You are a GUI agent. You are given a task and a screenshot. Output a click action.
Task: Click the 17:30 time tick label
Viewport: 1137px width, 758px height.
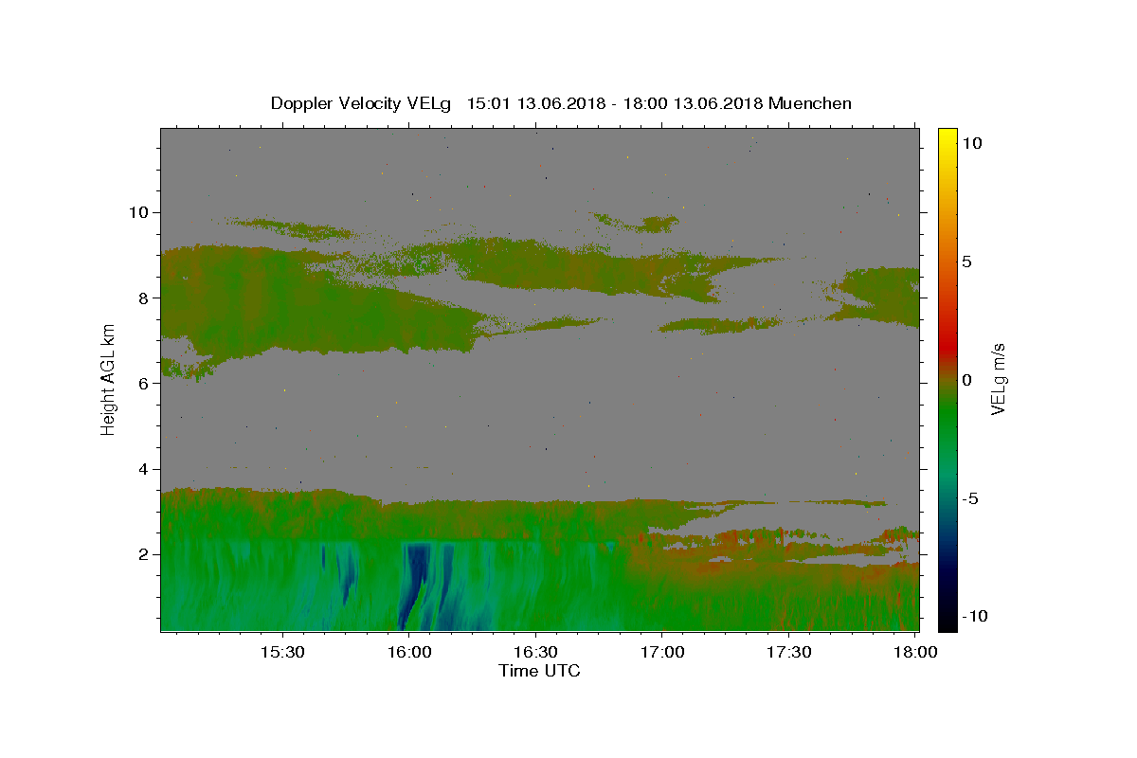pos(787,652)
